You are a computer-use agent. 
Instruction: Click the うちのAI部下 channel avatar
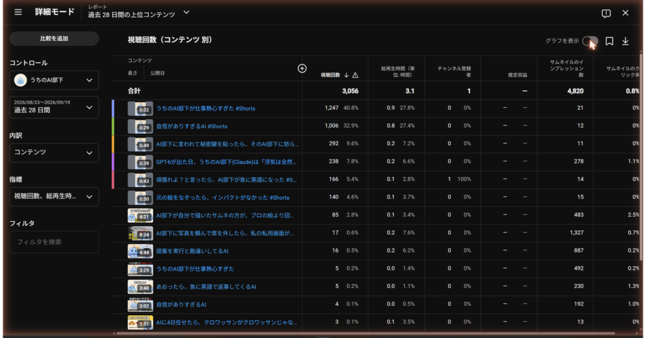click(21, 80)
